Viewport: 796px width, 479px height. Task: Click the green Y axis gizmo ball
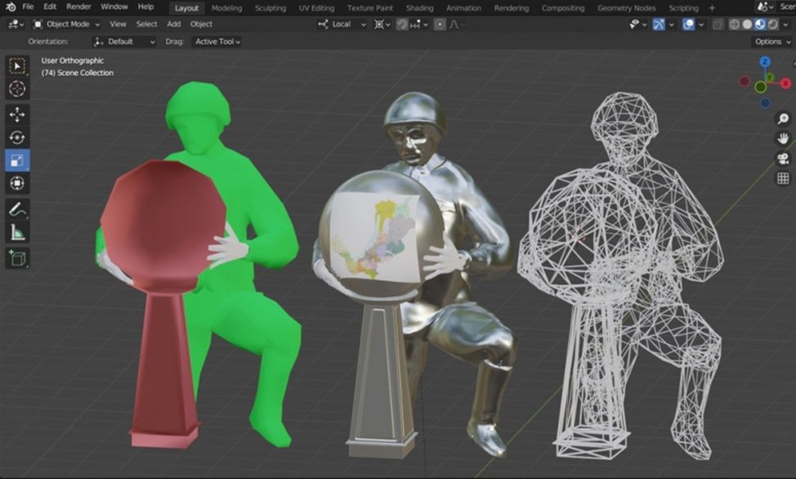771,77
